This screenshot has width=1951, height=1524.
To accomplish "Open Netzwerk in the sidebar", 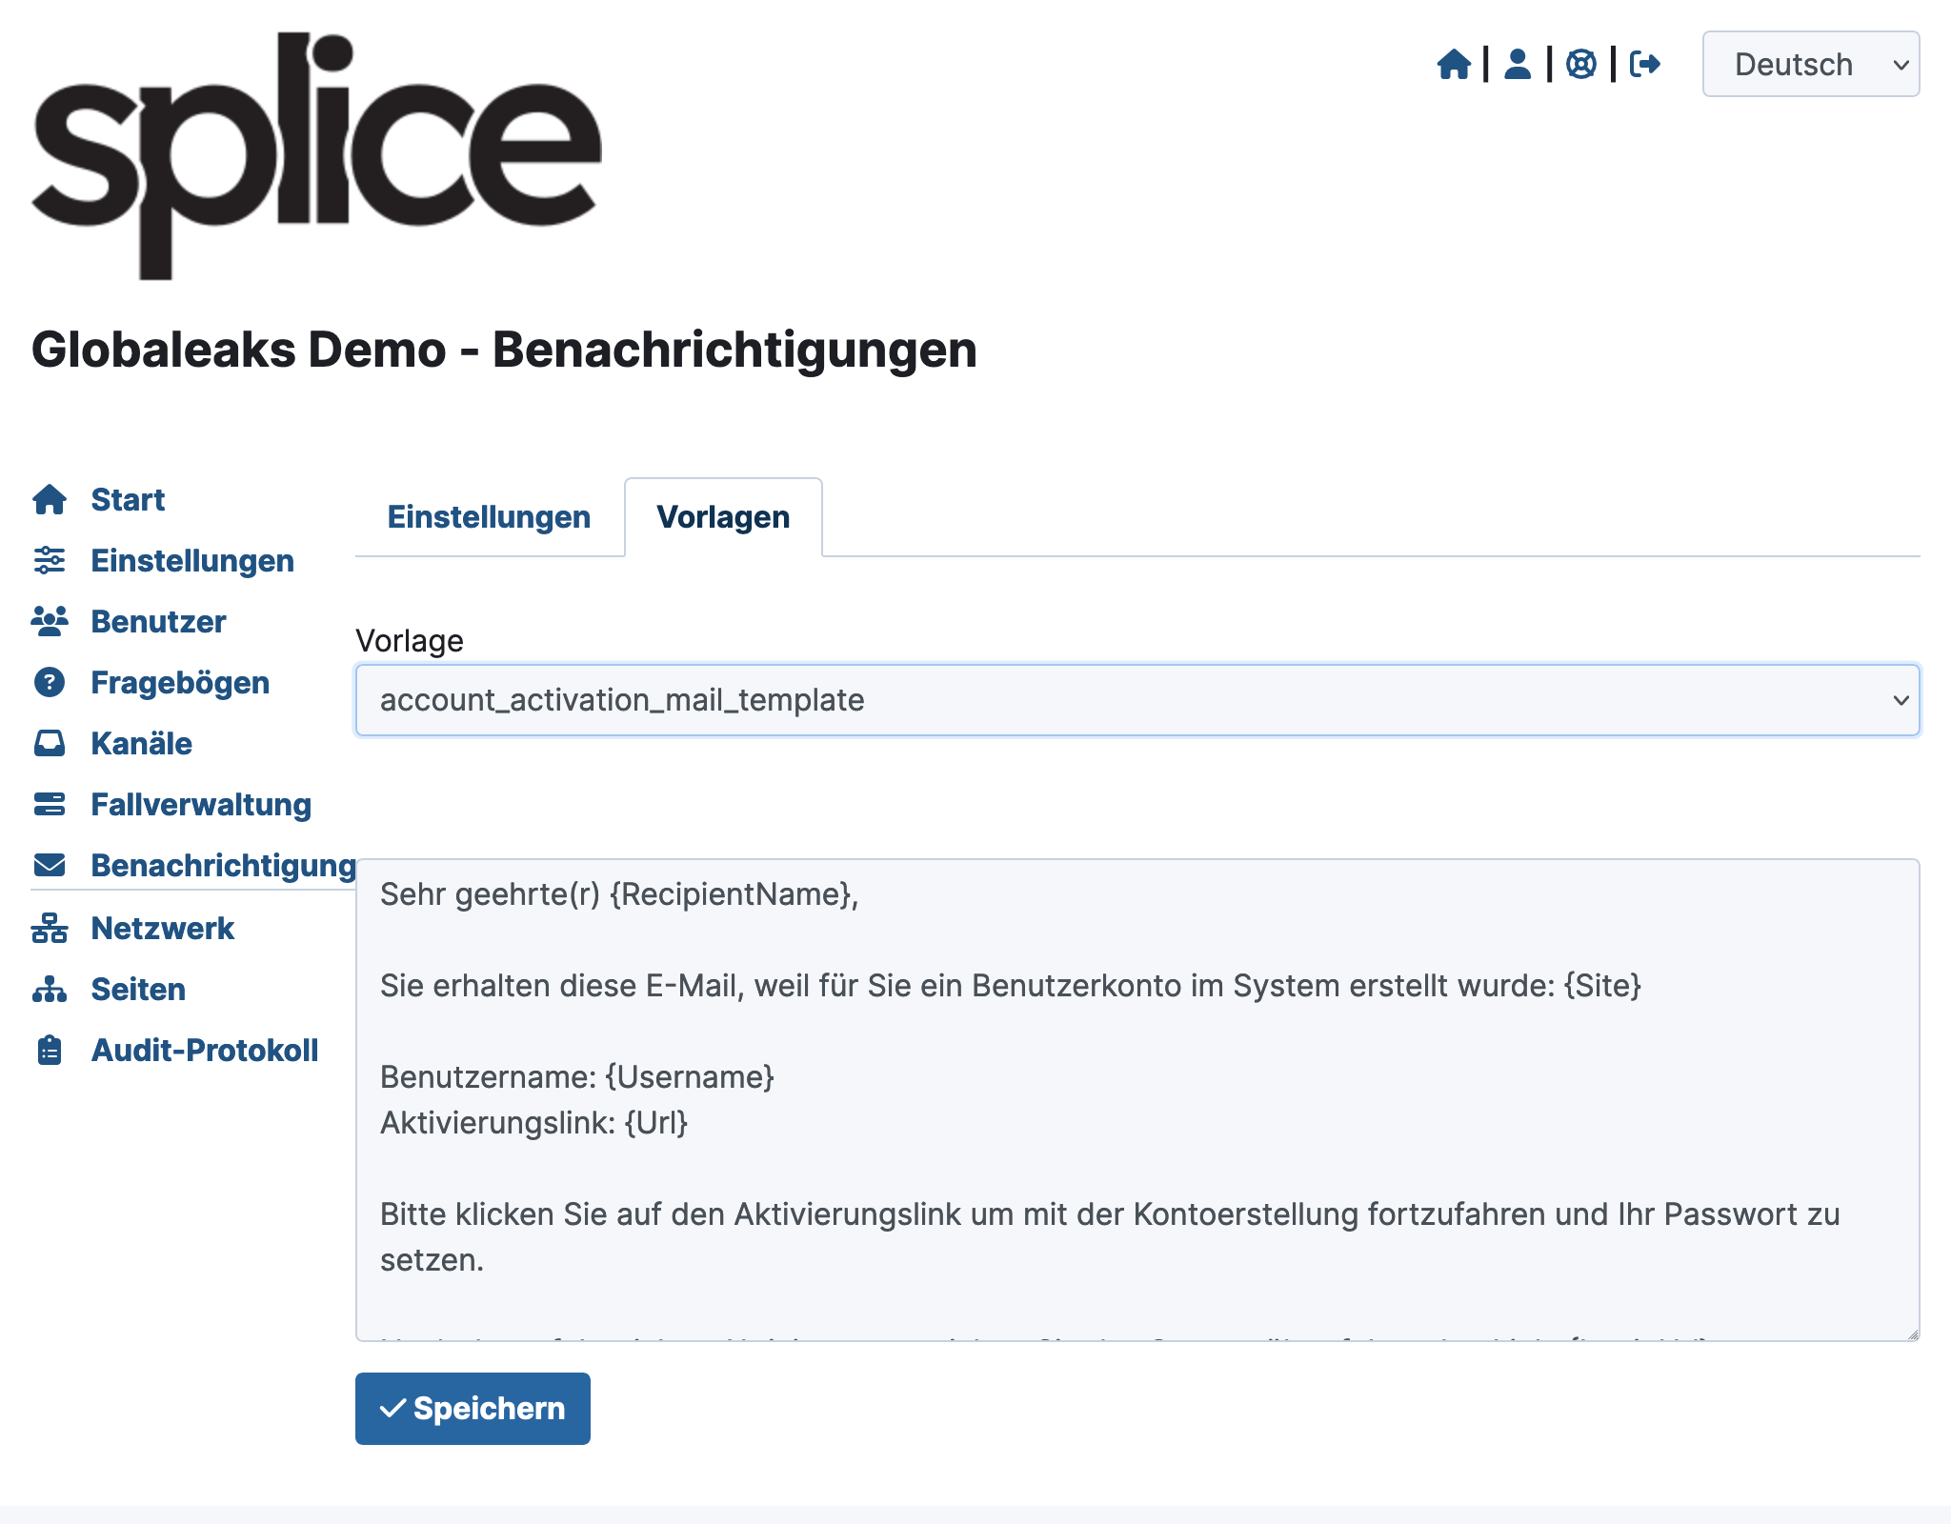I will 162,928.
